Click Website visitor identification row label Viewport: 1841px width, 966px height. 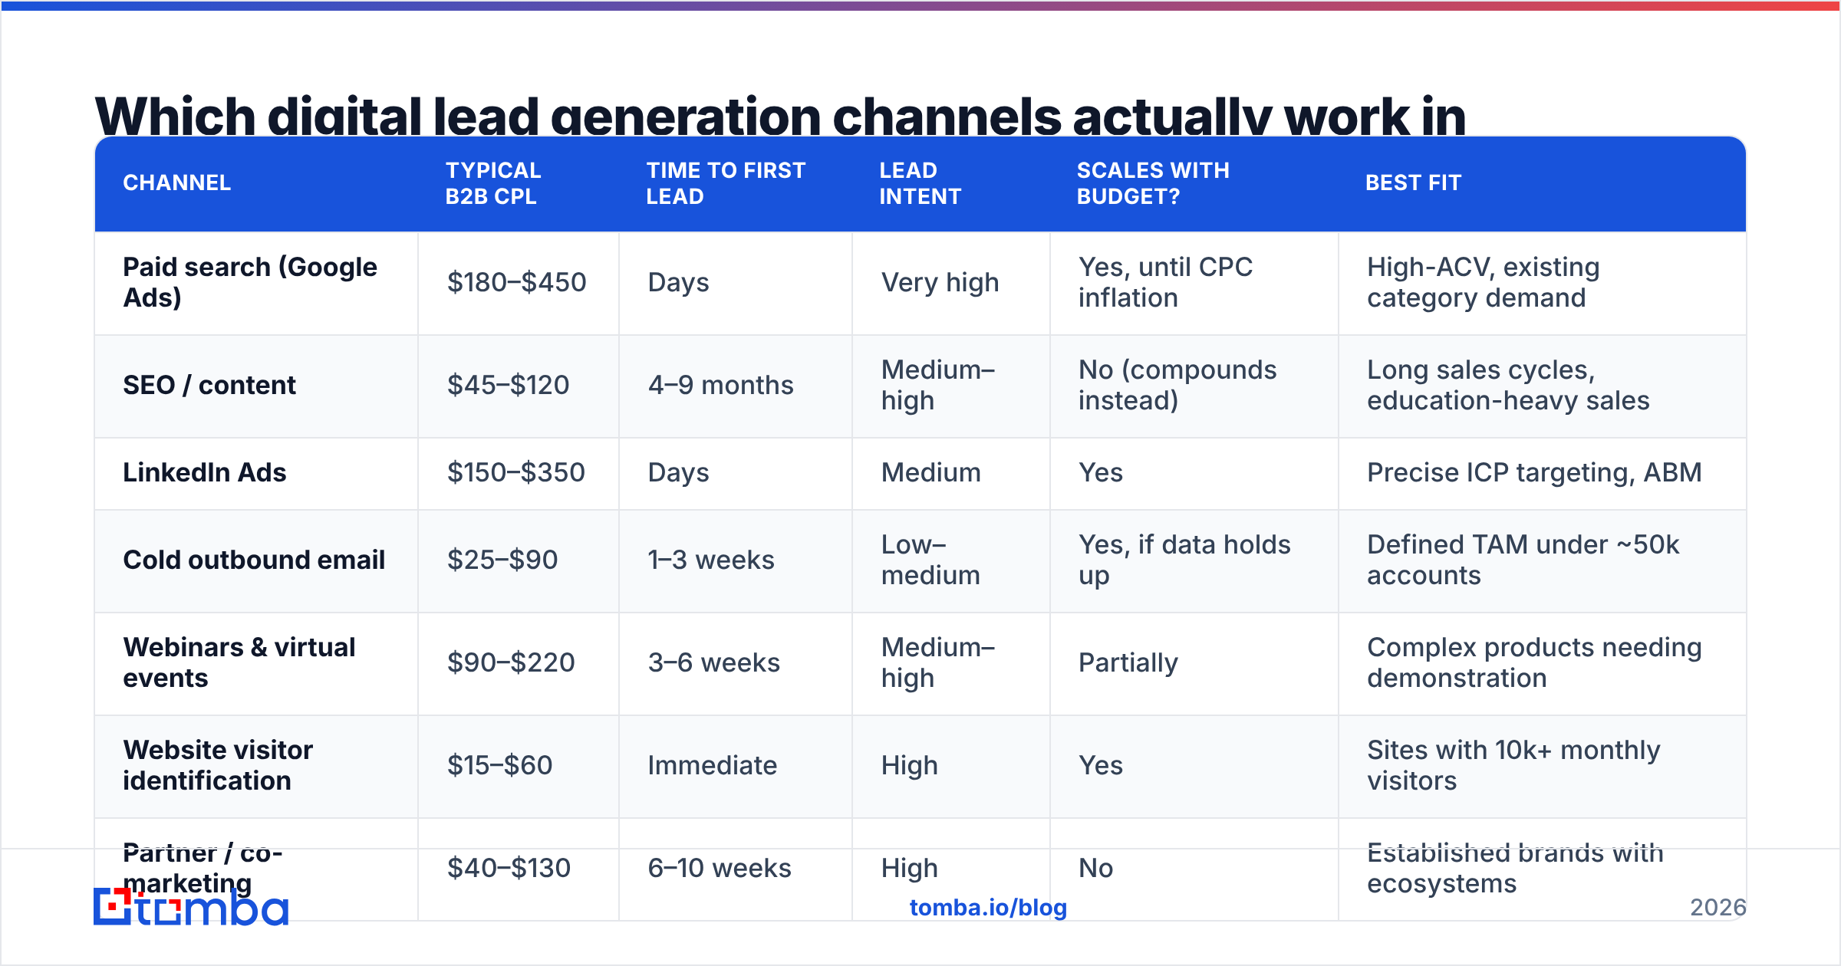pyautogui.click(x=218, y=765)
